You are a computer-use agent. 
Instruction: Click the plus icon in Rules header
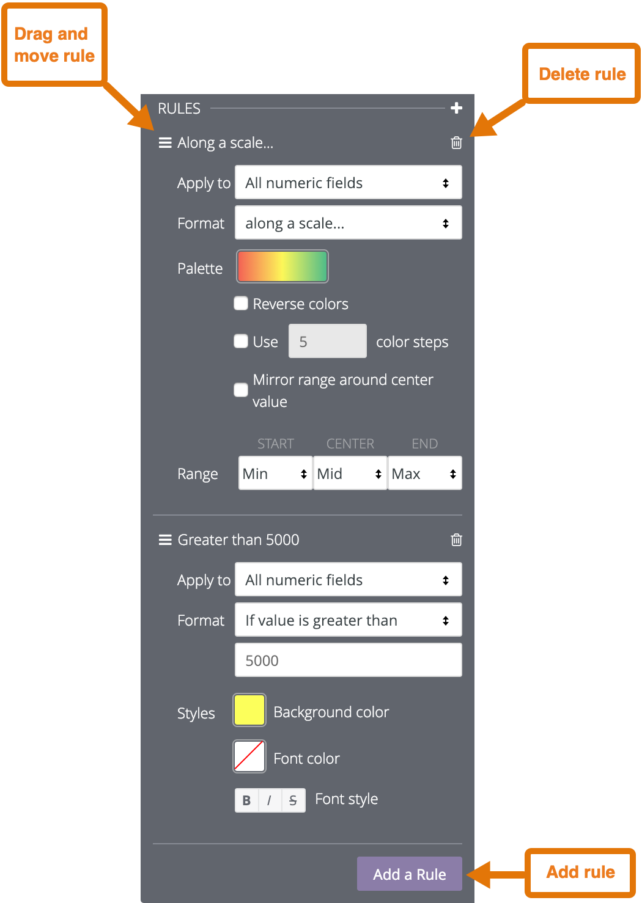click(x=456, y=108)
